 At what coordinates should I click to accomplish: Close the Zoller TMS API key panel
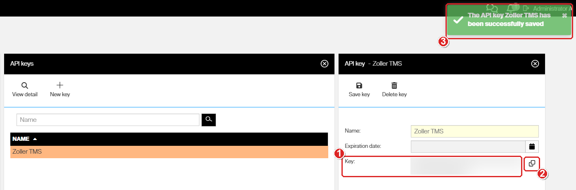(535, 64)
